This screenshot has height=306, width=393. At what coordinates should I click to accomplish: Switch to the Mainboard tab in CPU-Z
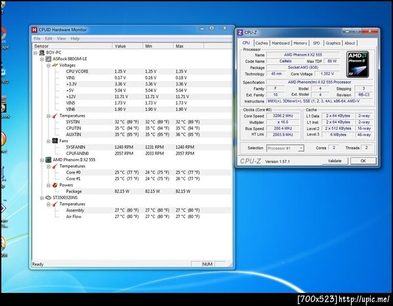281,43
